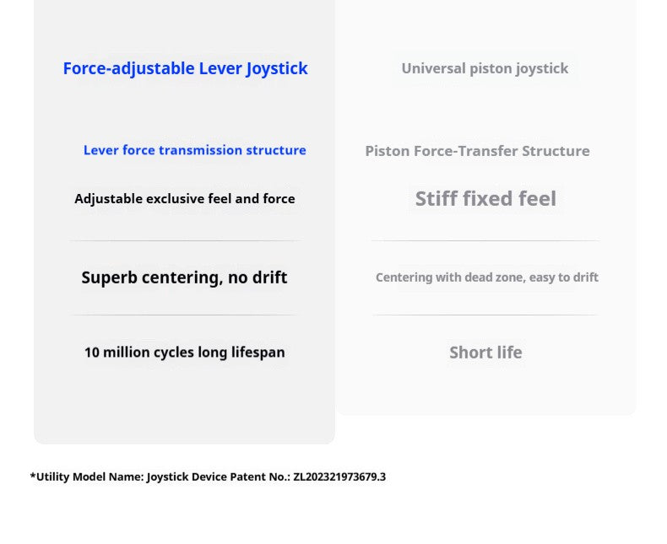
Task: Click the word Joystick in blue heading
Action: tap(277, 69)
